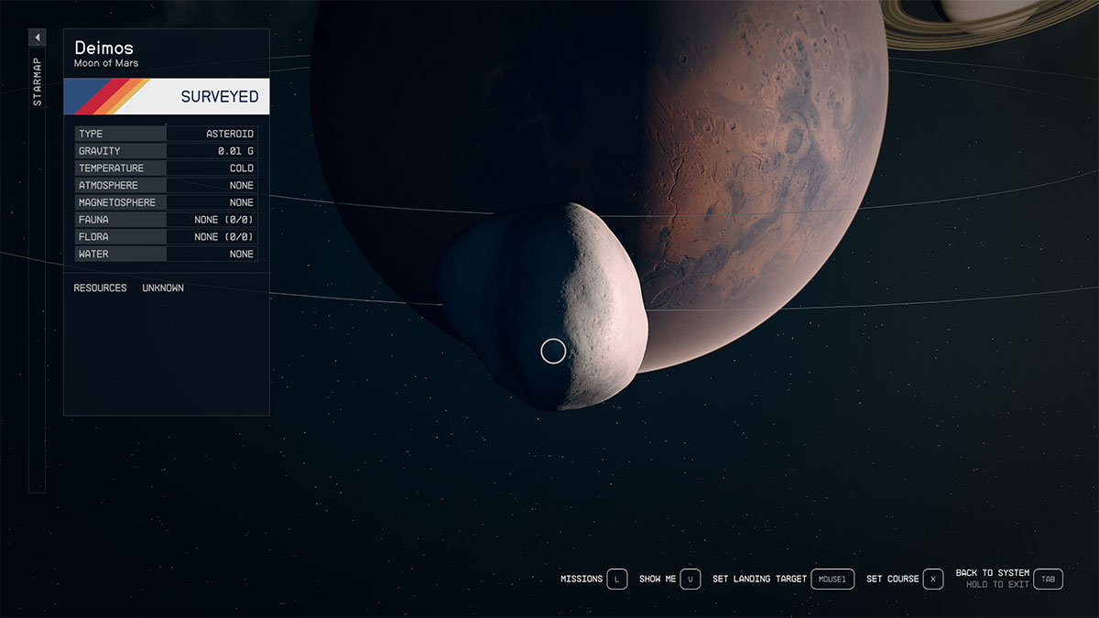The image size is (1099, 618).
Task: Select the landing target circle on Deimos
Action: tap(553, 351)
